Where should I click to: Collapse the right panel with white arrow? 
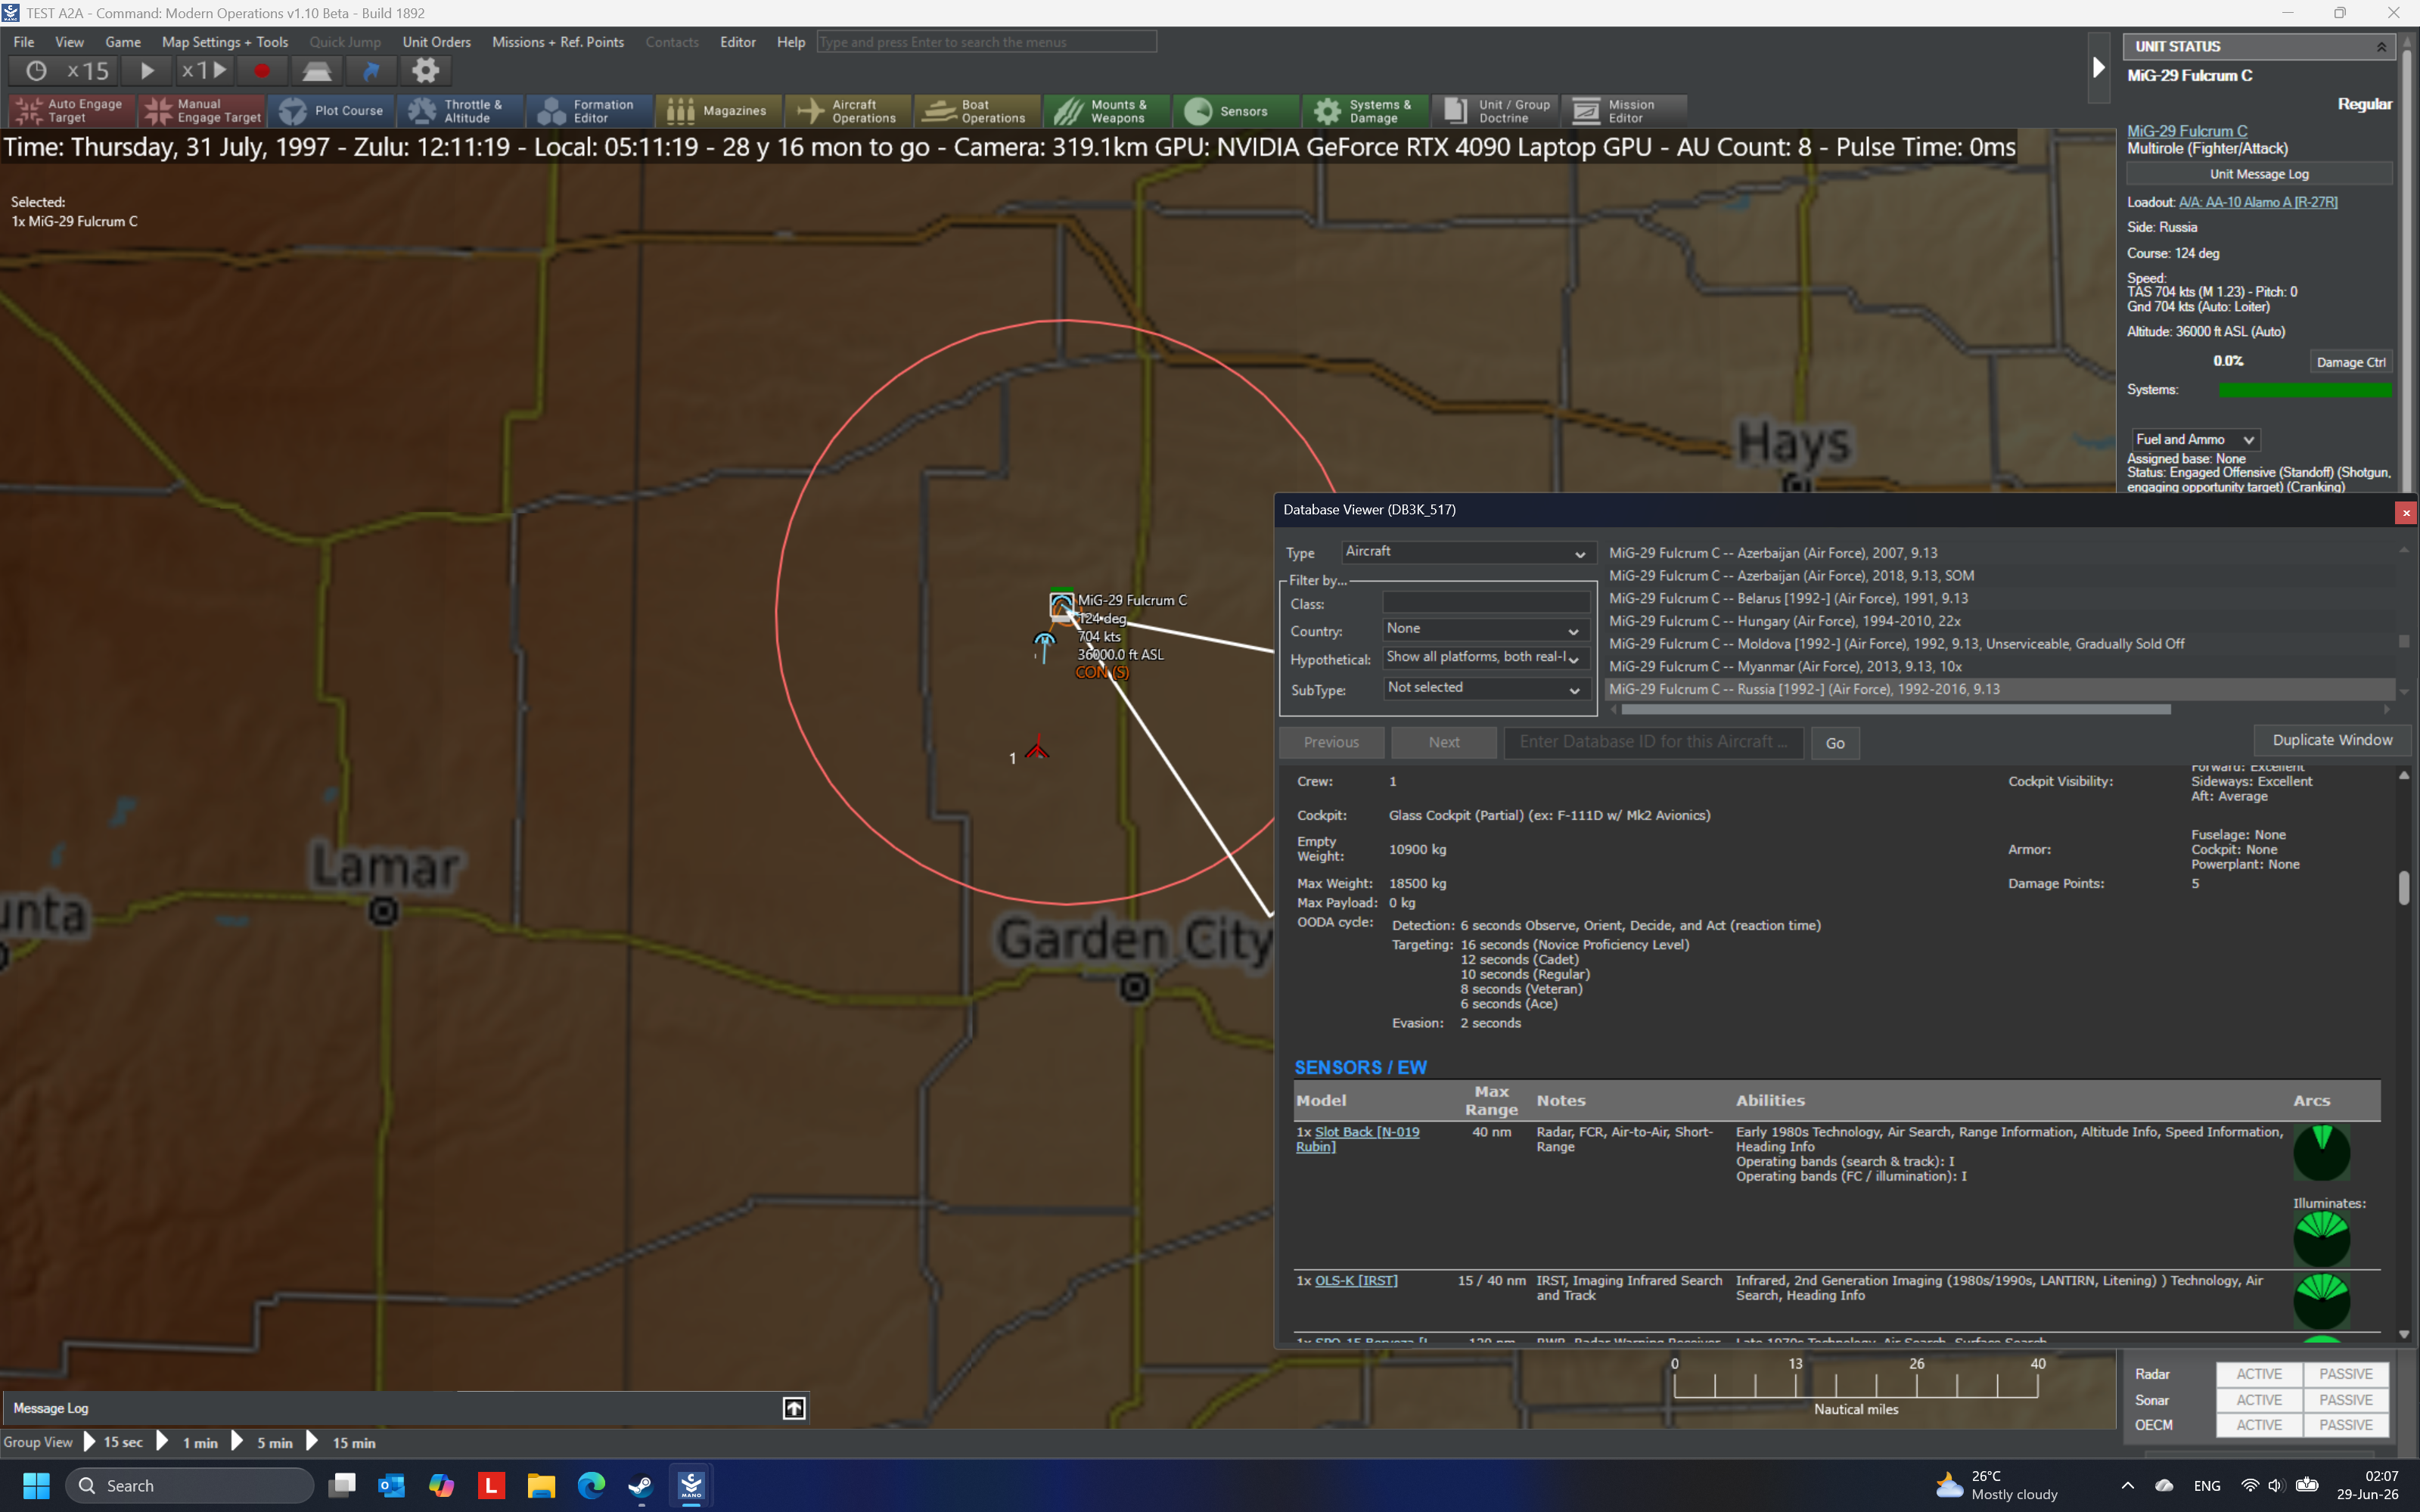(2099, 67)
